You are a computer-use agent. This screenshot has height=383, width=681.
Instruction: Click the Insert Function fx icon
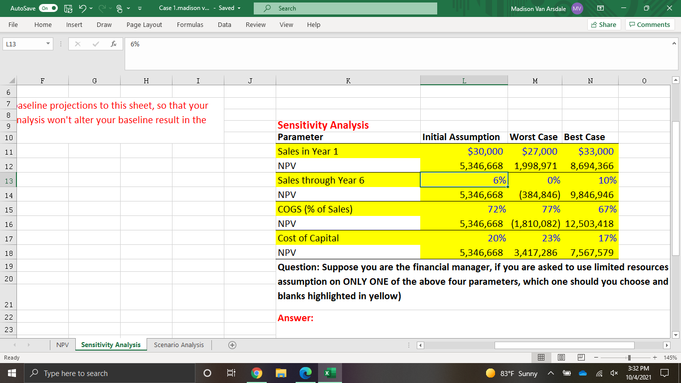pyautogui.click(x=114, y=44)
